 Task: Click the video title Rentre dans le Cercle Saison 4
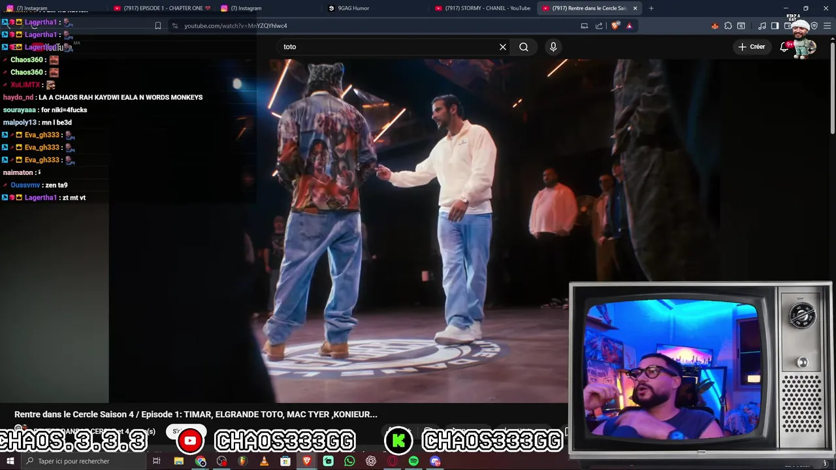(x=196, y=414)
